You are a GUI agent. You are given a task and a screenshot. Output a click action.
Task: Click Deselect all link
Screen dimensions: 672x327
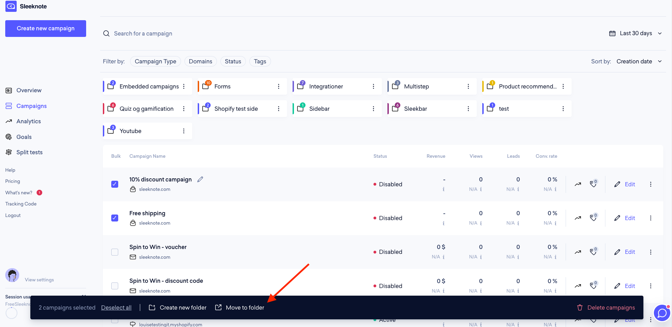point(116,307)
